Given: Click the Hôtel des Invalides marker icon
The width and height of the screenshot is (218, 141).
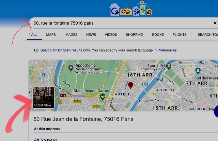Looking at the screenshot, I should (x=198, y=71).
